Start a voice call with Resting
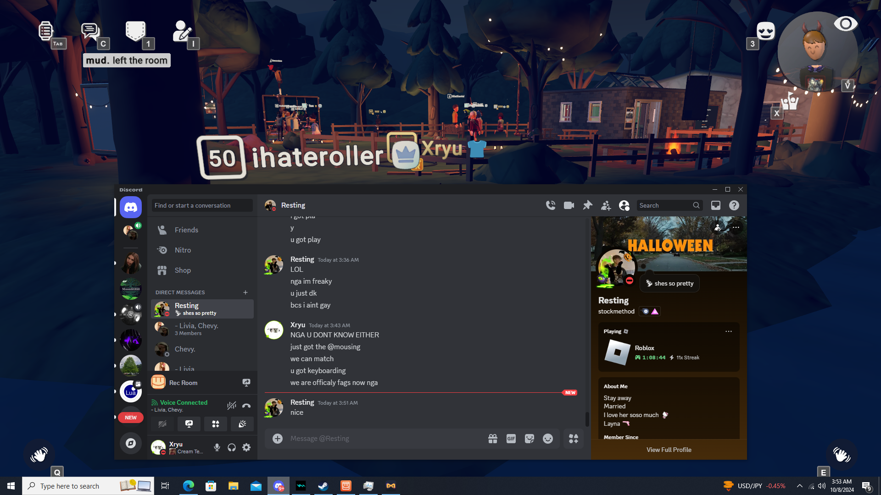 (x=551, y=205)
